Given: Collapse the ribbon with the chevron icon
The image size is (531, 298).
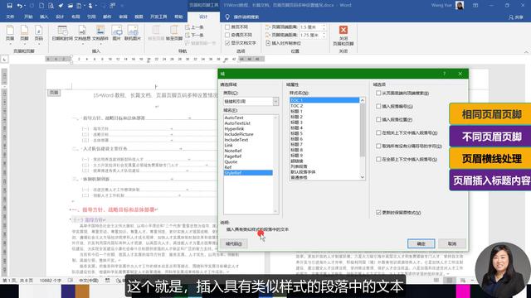Looking at the screenshot, I should tap(526, 52).
